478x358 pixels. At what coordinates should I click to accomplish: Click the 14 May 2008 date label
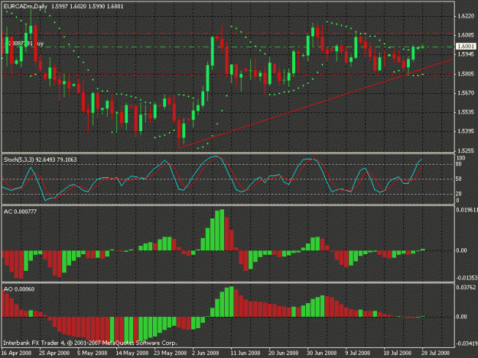(x=132, y=353)
